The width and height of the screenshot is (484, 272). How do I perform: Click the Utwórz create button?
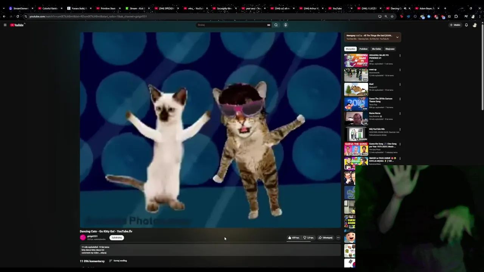pos(455,25)
